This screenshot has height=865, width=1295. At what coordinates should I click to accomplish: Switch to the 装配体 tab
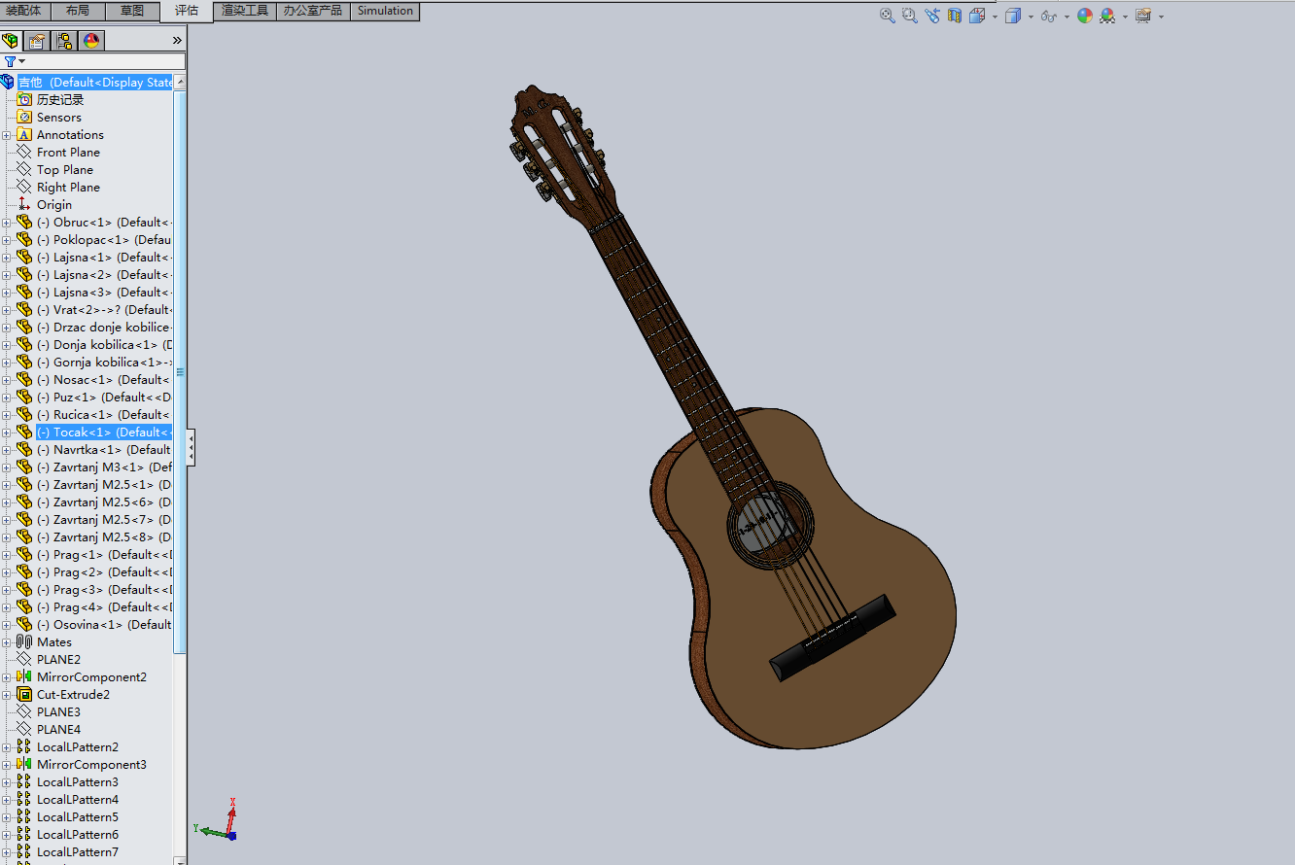[x=23, y=11]
